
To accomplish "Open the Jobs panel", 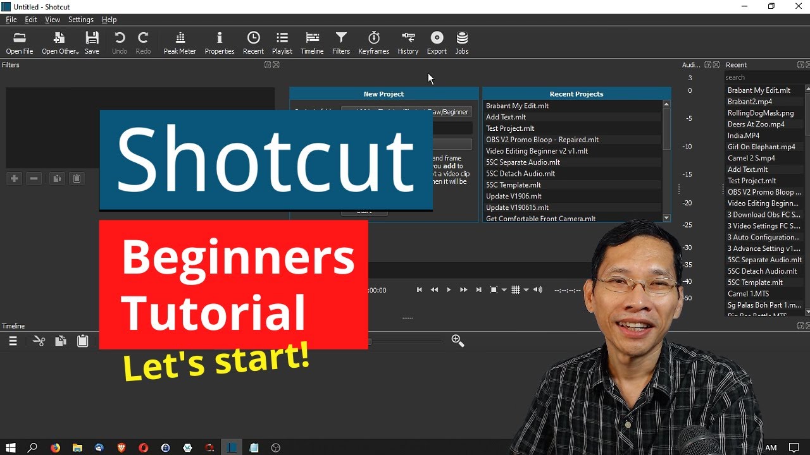I will [x=462, y=43].
